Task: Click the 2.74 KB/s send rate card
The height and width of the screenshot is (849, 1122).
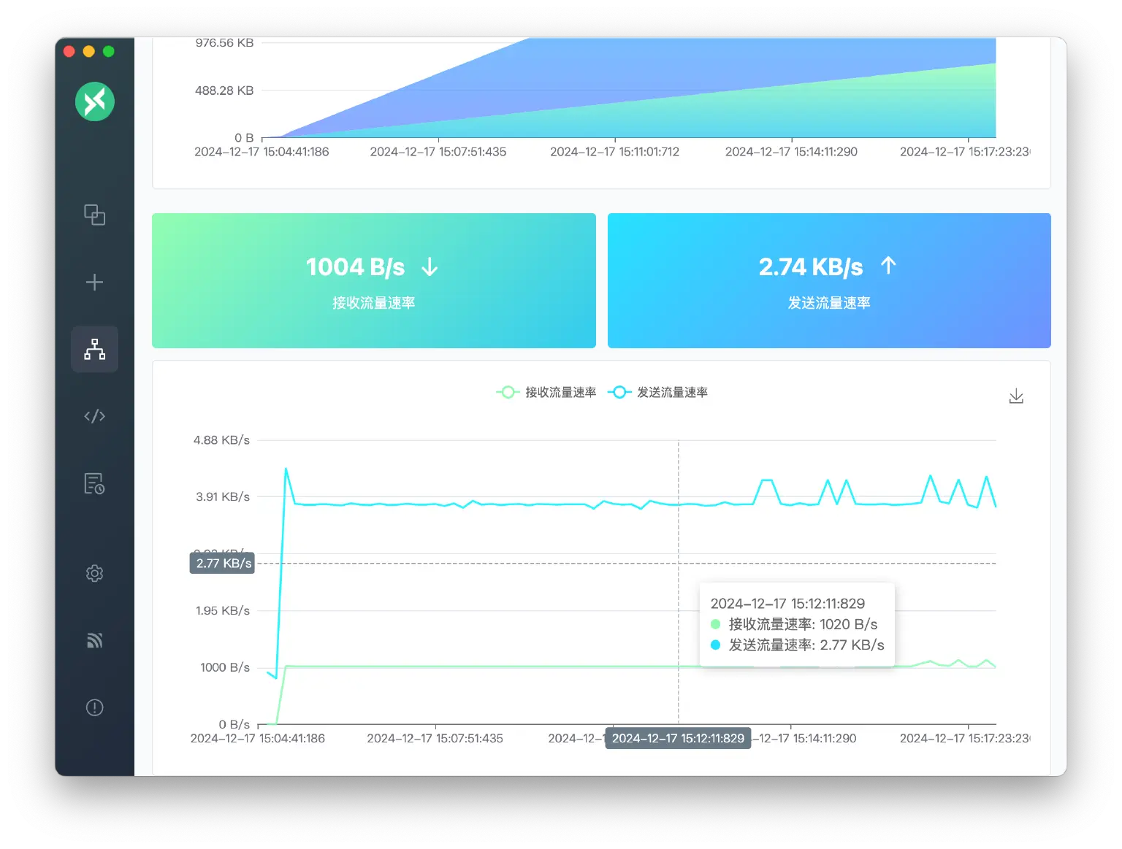Action: point(828,280)
